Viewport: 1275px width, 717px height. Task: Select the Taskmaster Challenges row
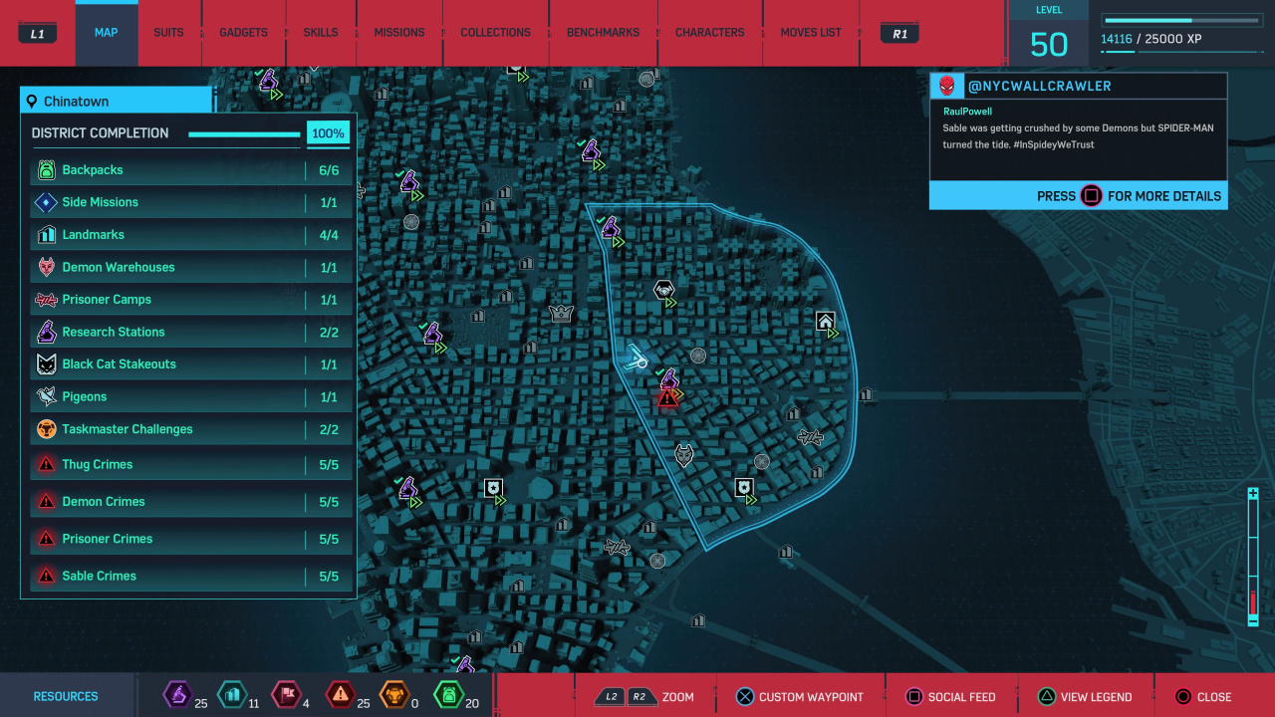pos(190,429)
